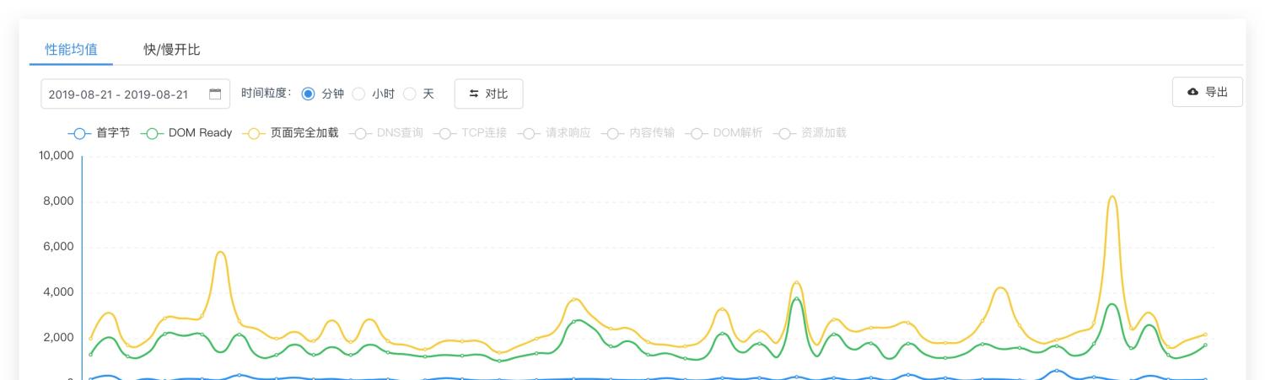Click the 导出 export button

coord(1207,92)
